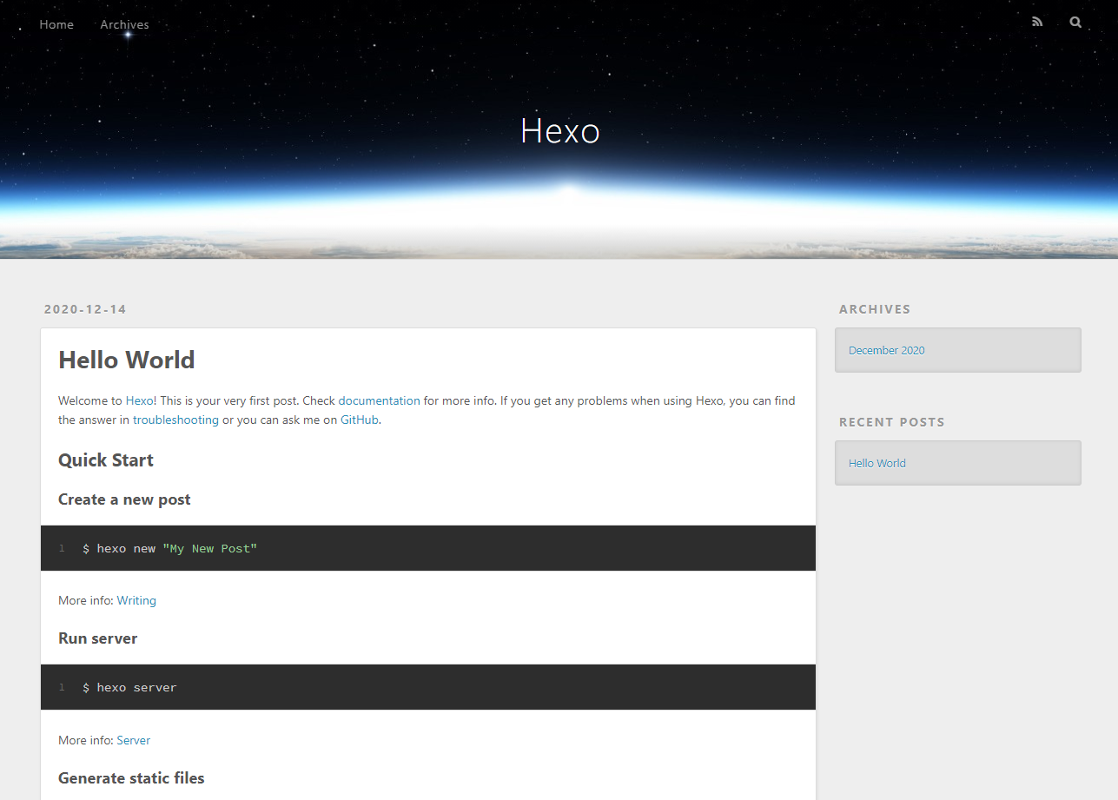Click the Quick Start heading
Viewport: 1118px width, 800px height.
pyautogui.click(x=106, y=460)
